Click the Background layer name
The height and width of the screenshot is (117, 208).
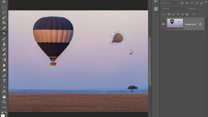pos(191,24)
